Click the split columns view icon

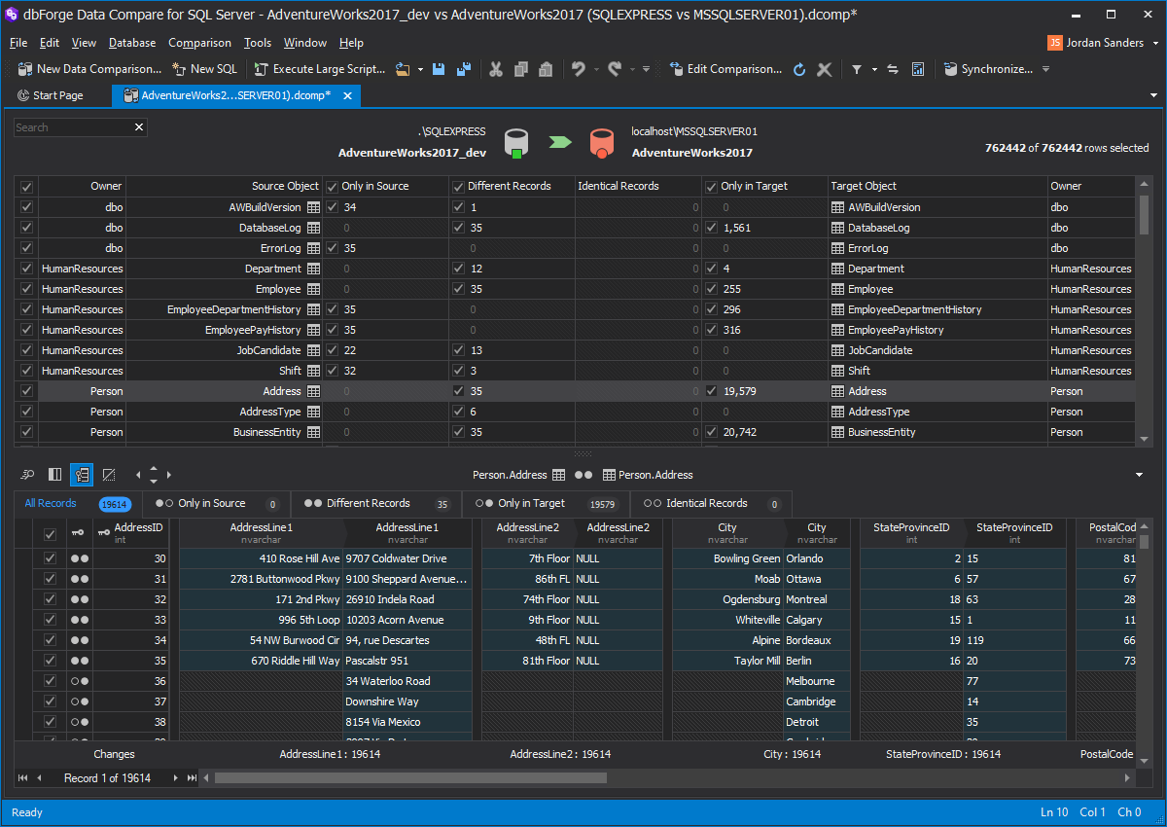coord(54,475)
